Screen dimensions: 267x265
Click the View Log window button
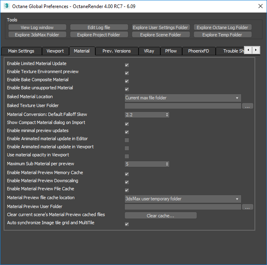pos(37,27)
